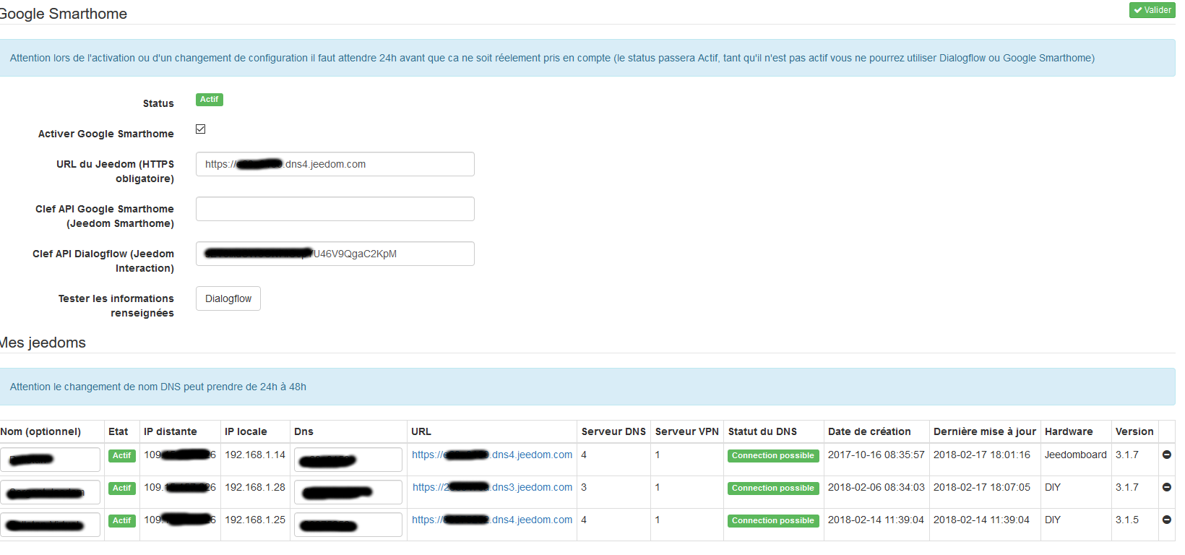1185x555 pixels.
Task: Click Connection possible in Jeedomboard row
Action: [773, 456]
